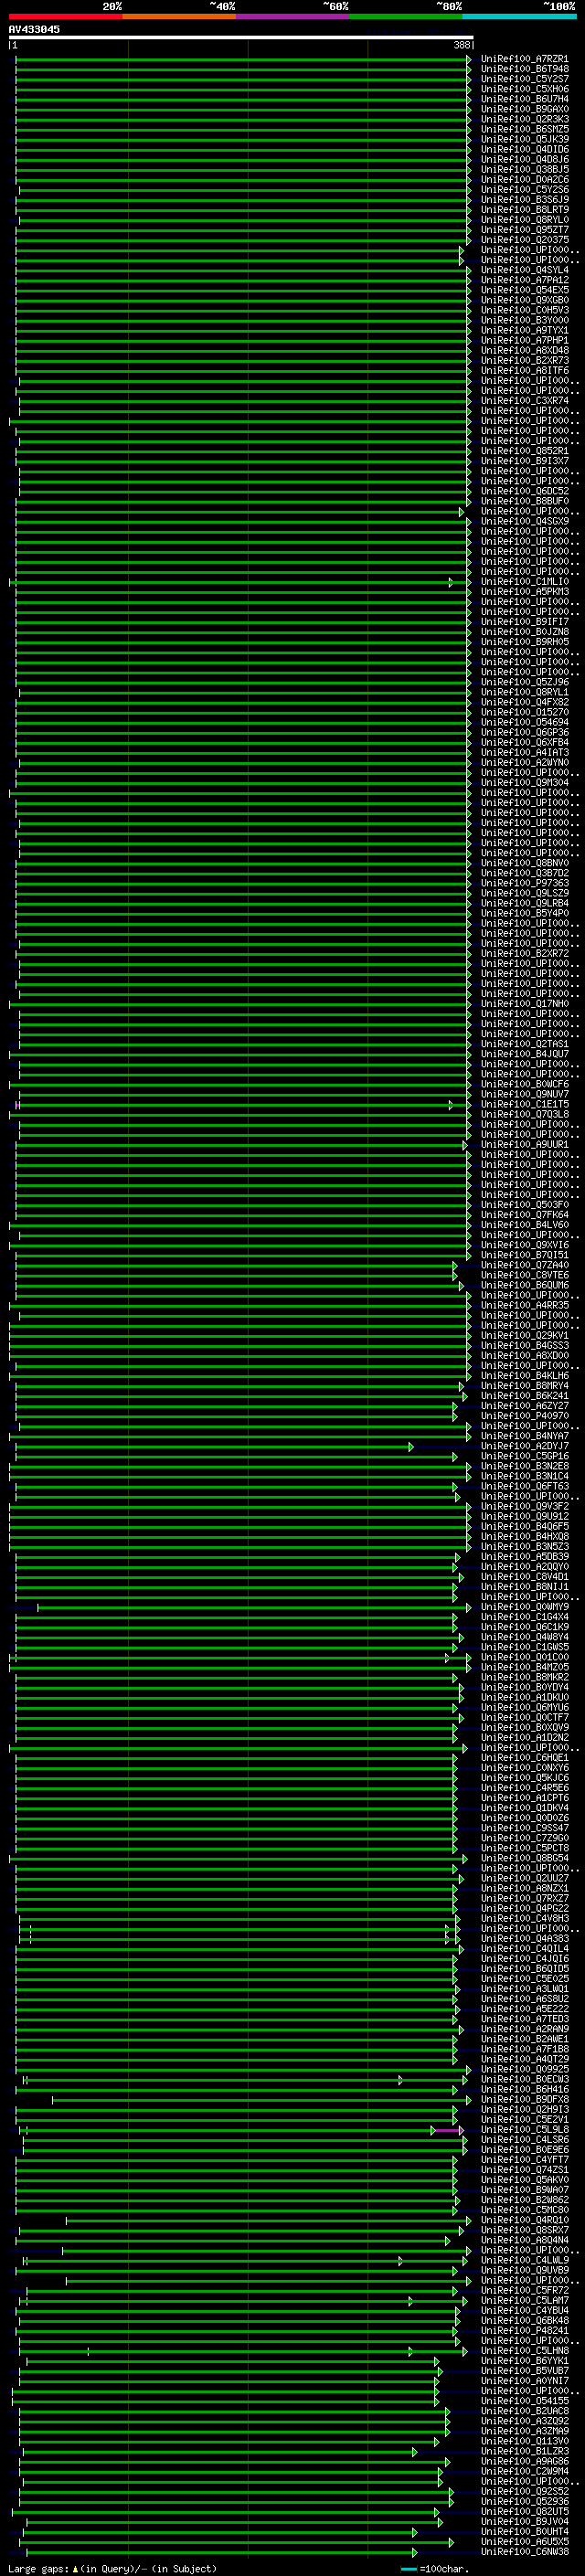Select hit label UniRef100_Q8BNV0

point(524,863)
